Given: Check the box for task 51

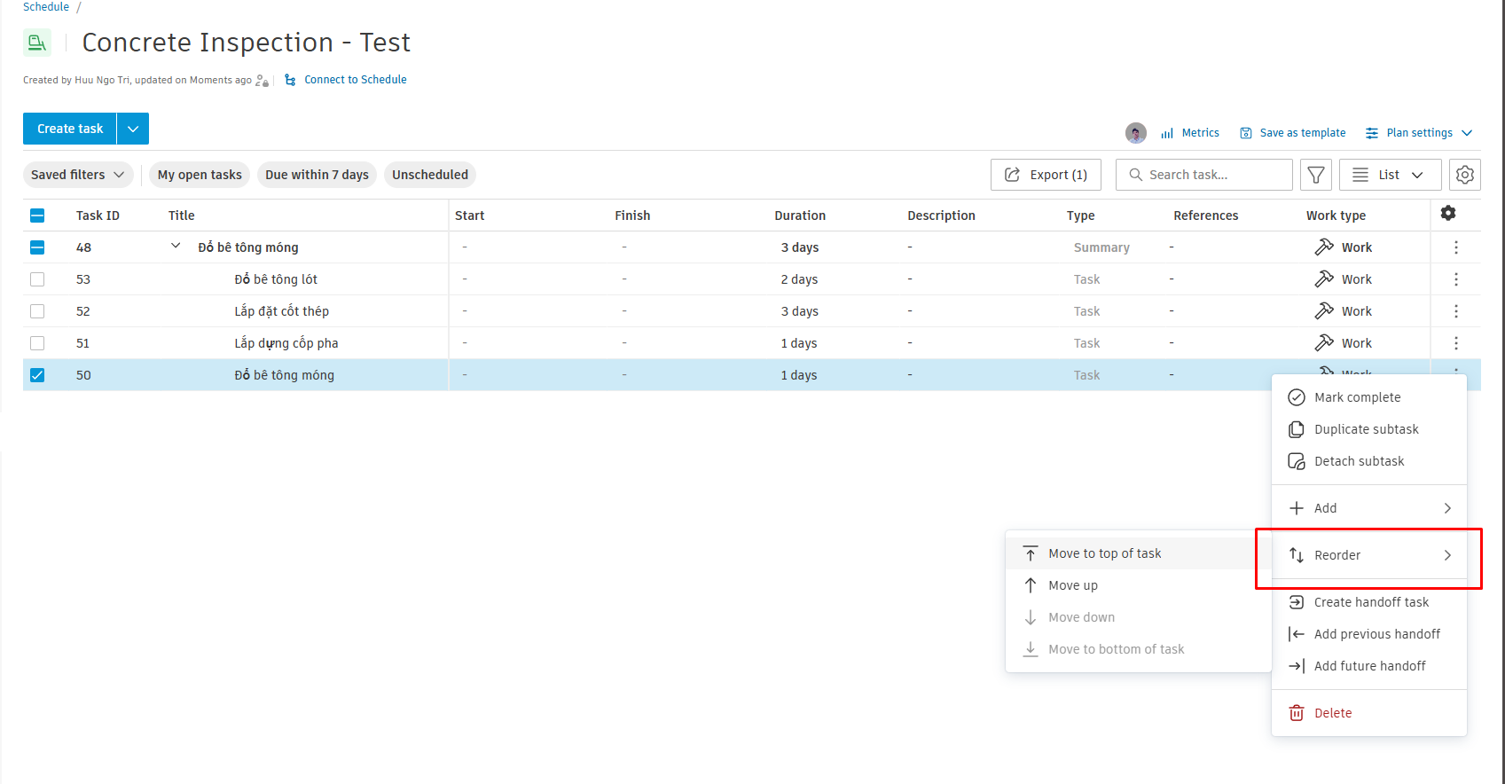Looking at the screenshot, I should click(x=37, y=343).
